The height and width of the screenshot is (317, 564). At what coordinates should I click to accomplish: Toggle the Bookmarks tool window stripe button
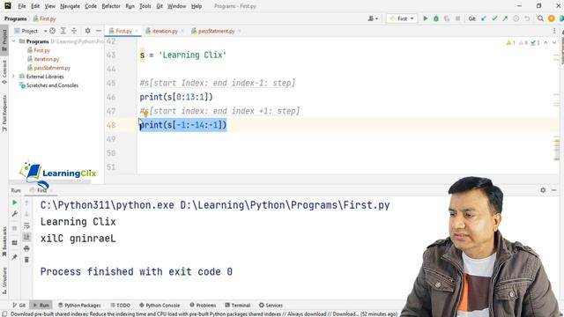[4, 241]
